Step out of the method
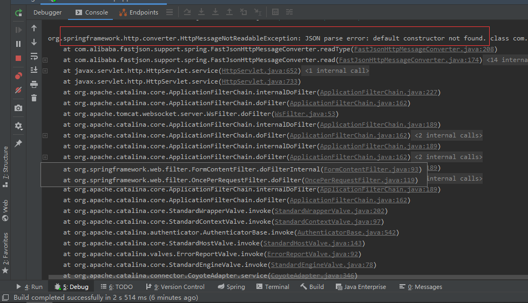 [229, 12]
